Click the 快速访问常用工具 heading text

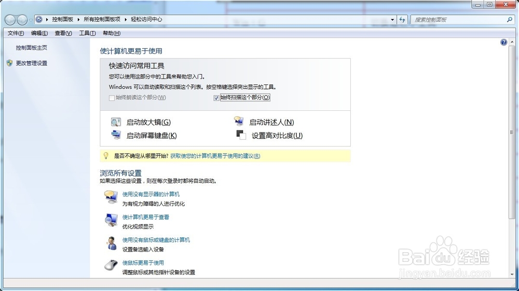[x=136, y=66]
